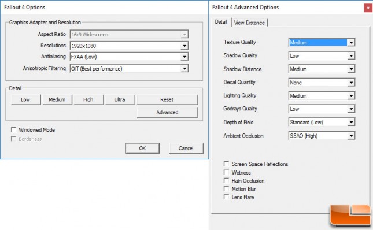Viewport: 373px width, 230px height.
Task: Open the Decal Quantity dropdown
Action: tap(322, 83)
